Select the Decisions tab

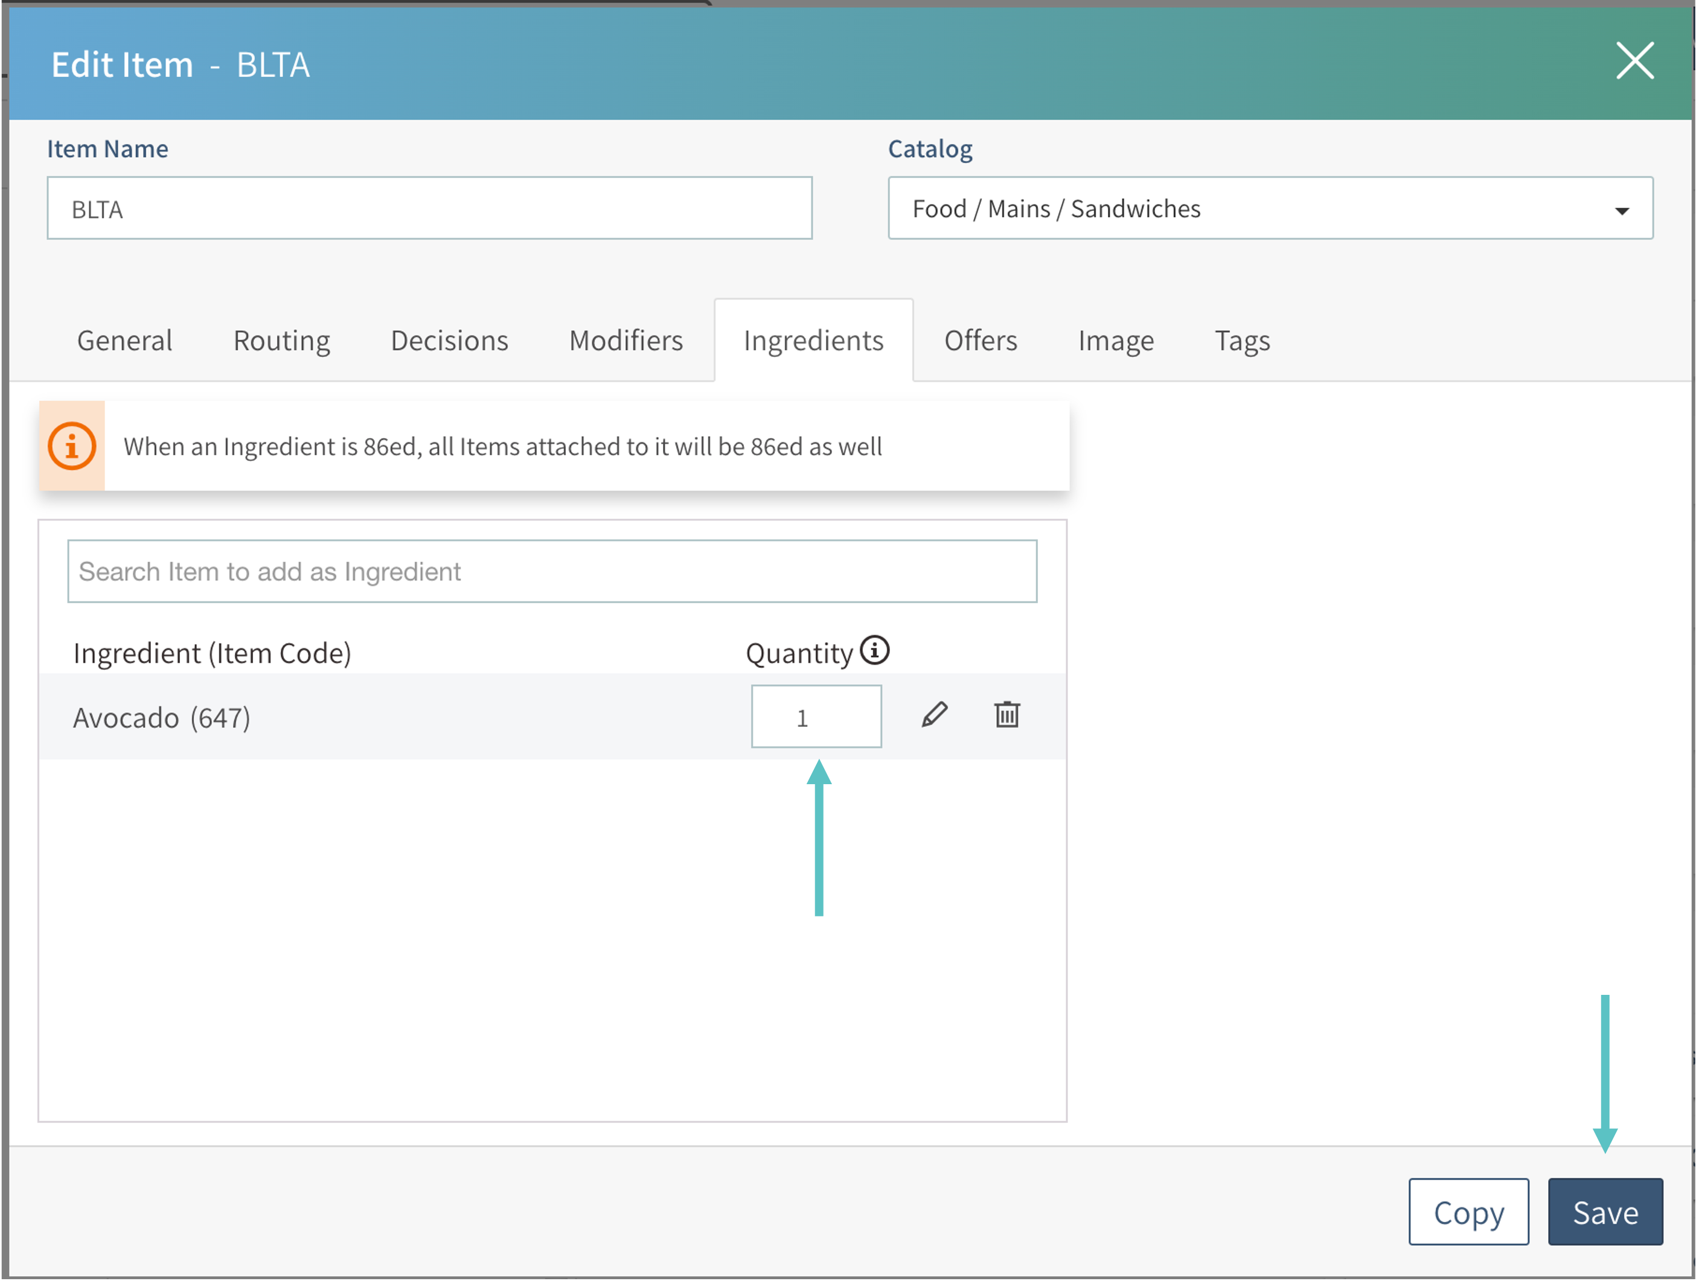click(449, 340)
